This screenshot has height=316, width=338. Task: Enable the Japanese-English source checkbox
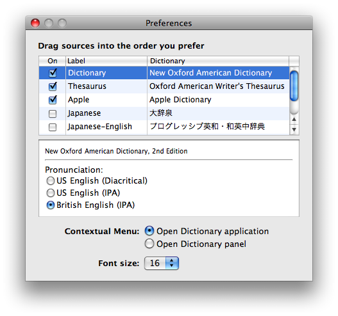[53, 127]
